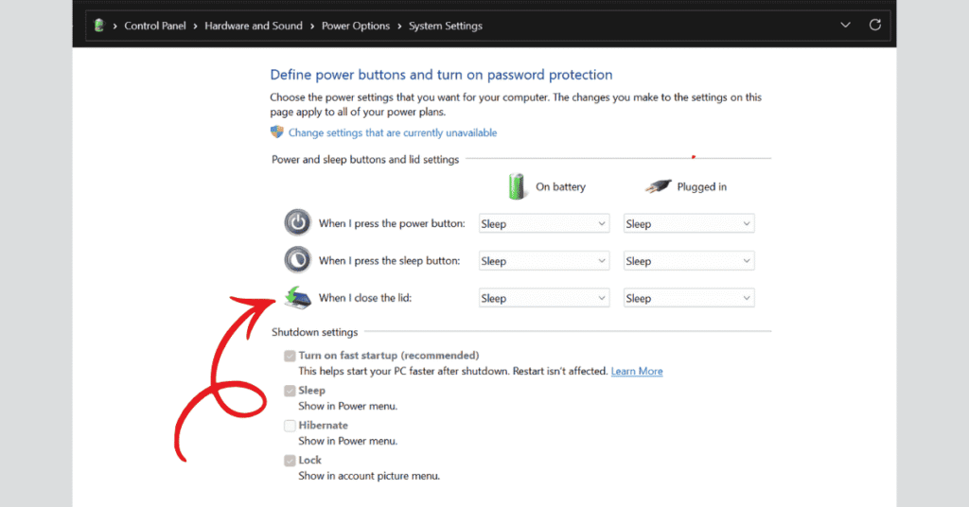Image resolution: width=969 pixels, height=507 pixels.
Task: Open close the lid Plugged in dropdown
Action: pos(689,298)
